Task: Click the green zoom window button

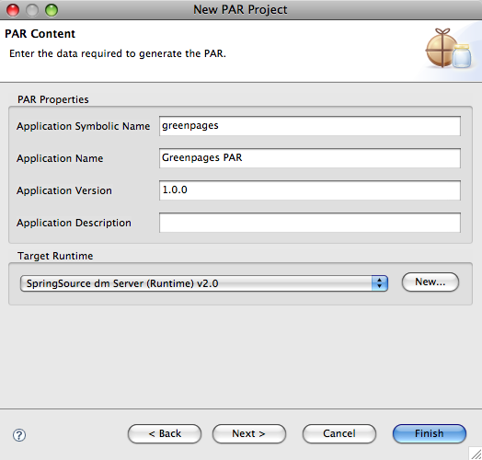Action: click(x=52, y=10)
